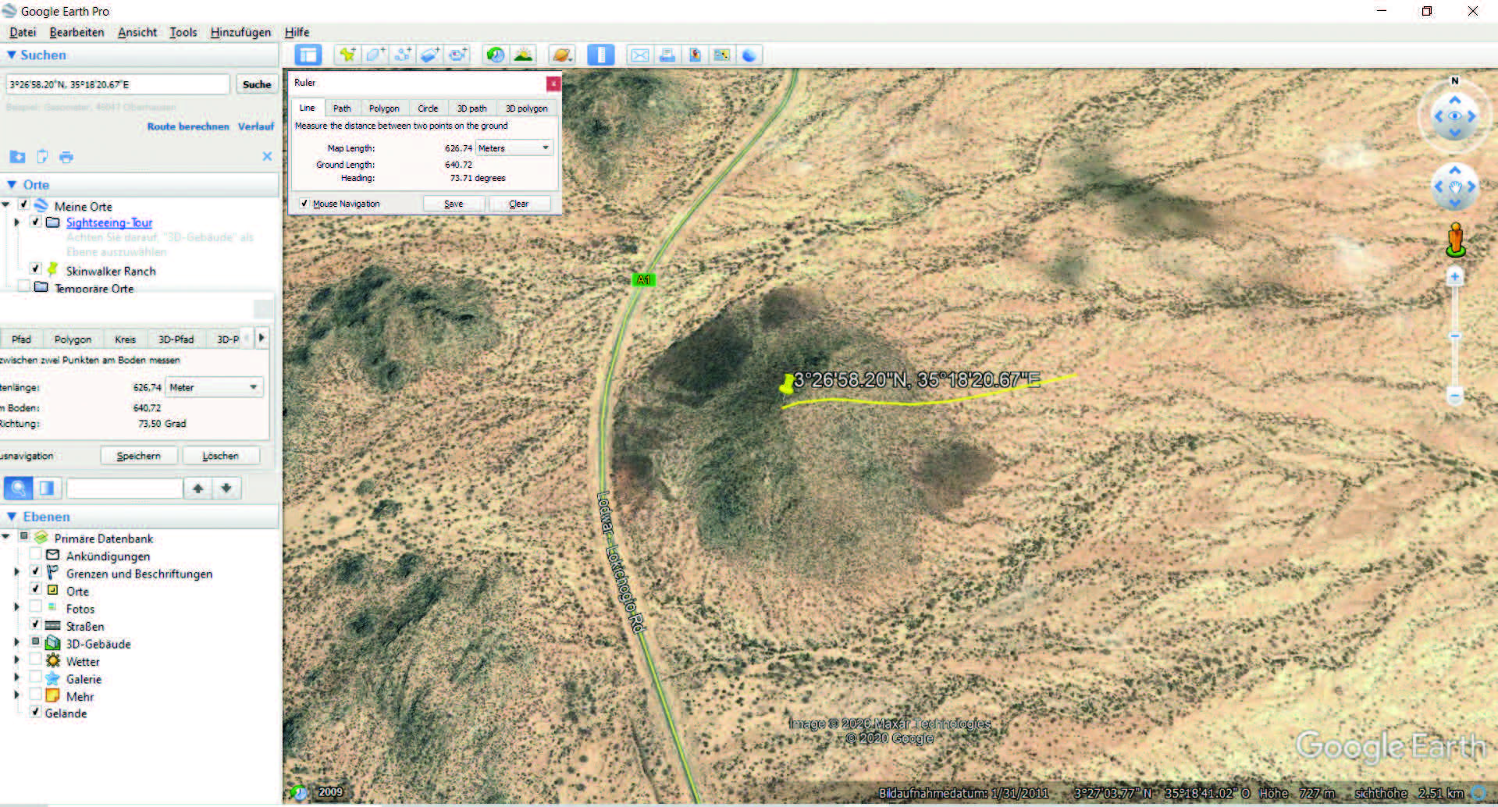Select the 3D polygon tab in Ruler
The image size is (1498, 807).
(x=527, y=108)
